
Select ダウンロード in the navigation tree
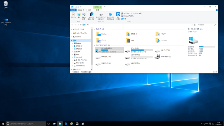click(x=78, y=46)
